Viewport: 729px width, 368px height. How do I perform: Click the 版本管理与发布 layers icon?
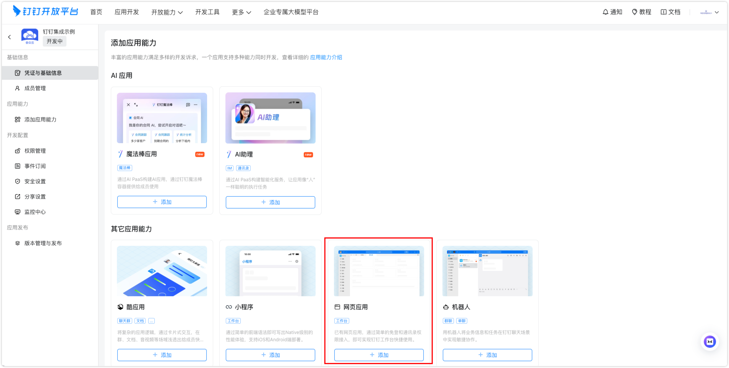(18, 243)
